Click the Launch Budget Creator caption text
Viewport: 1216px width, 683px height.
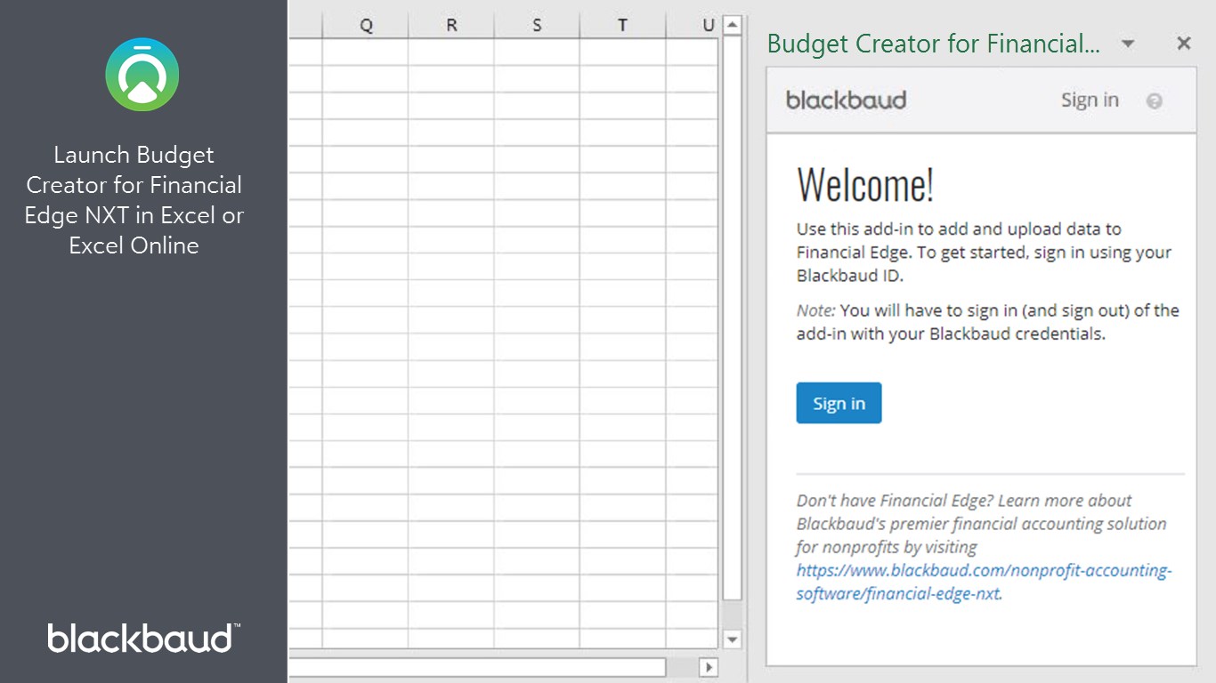pos(134,200)
